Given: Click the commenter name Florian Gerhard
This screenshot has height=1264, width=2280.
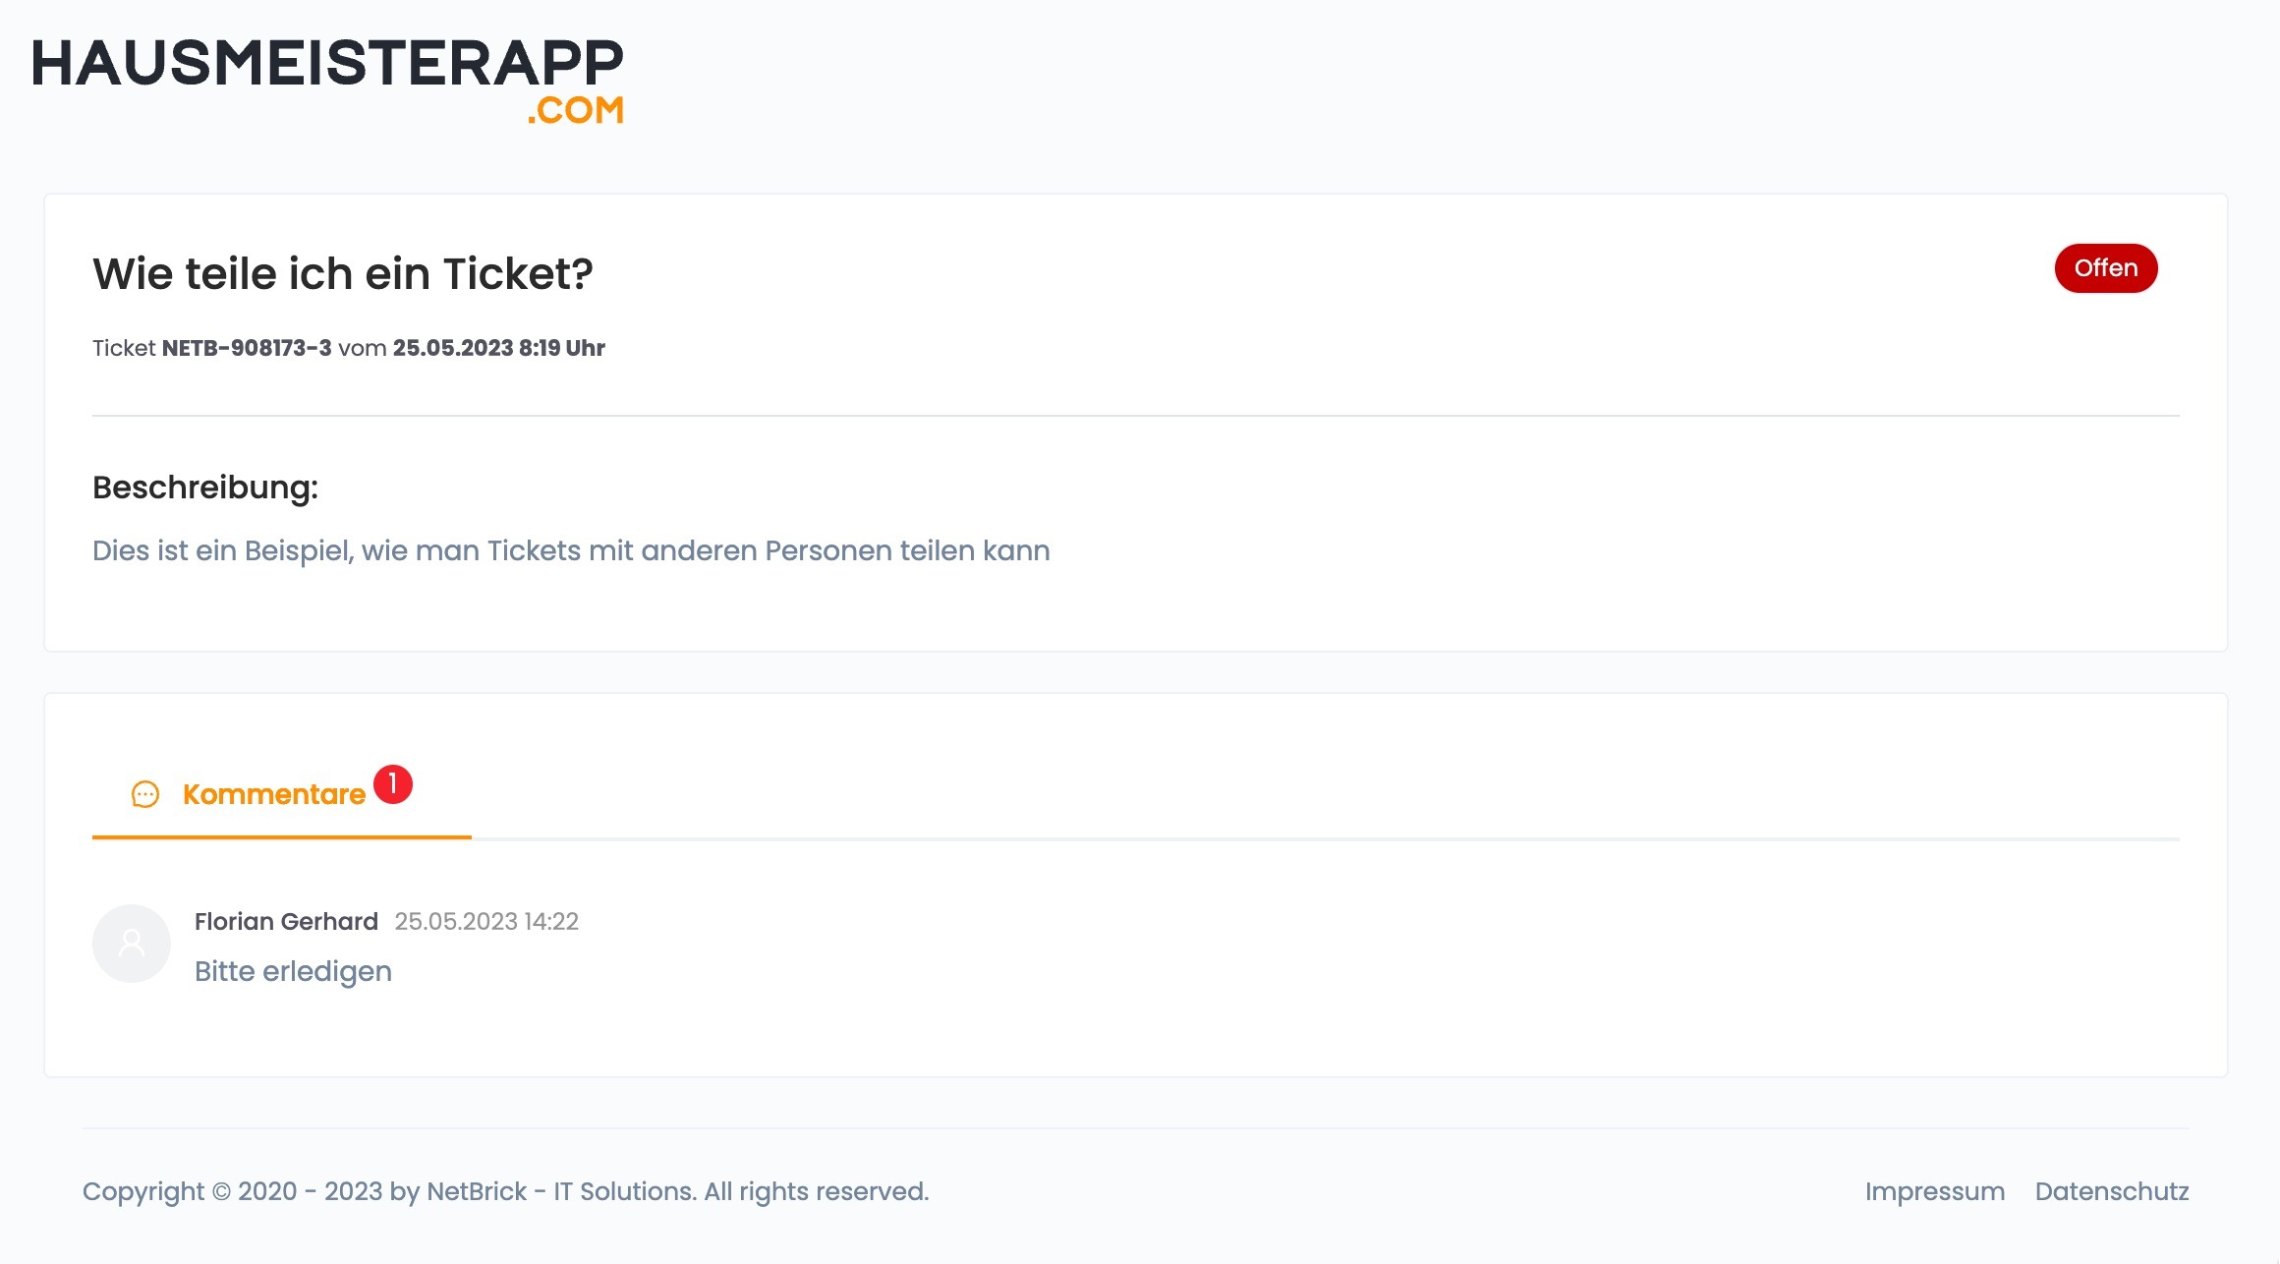Looking at the screenshot, I should (286, 921).
